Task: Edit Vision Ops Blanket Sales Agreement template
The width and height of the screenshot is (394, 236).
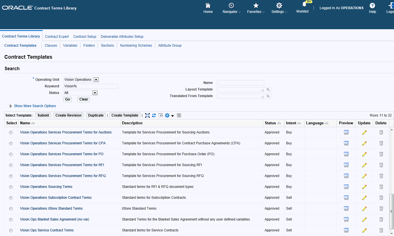Action: point(364,219)
